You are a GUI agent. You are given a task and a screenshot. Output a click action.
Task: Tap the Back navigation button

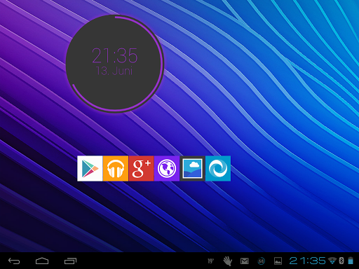[14, 261]
